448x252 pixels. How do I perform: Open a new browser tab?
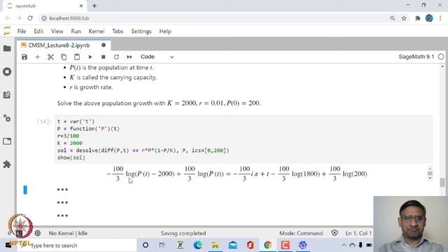(94, 6)
